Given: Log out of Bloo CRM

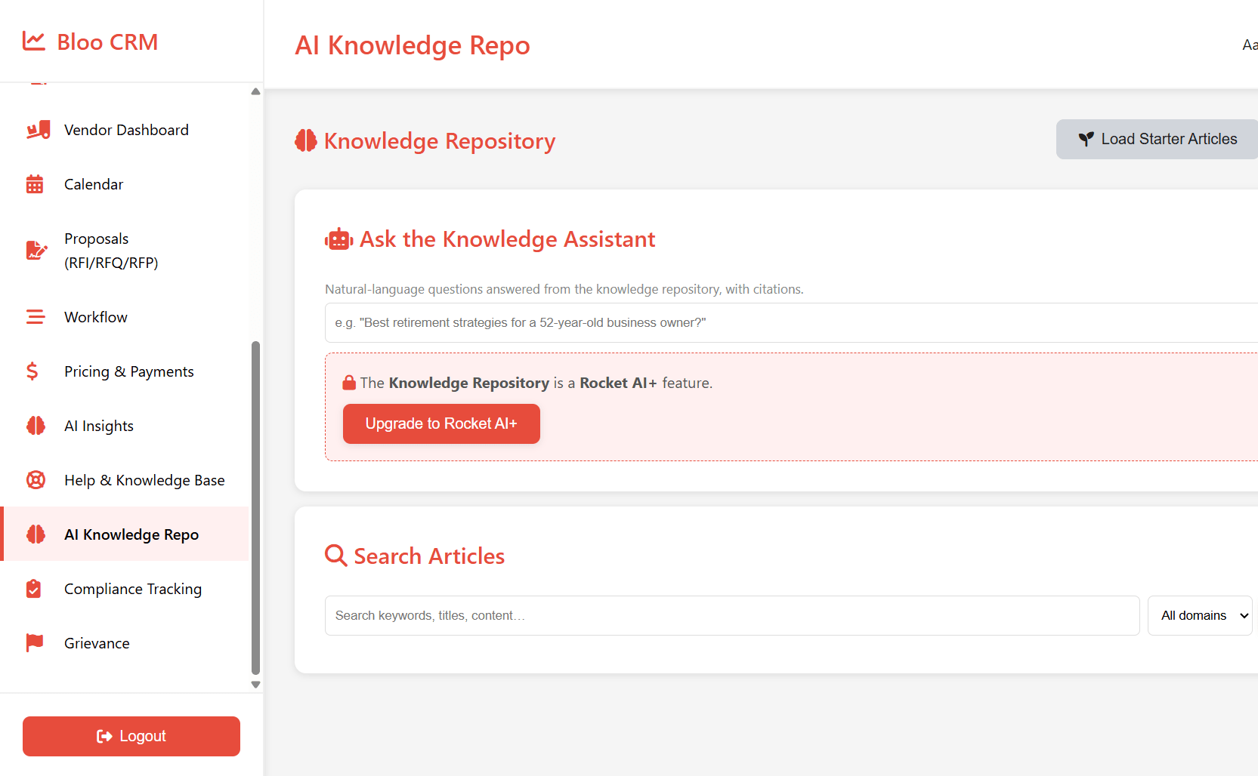Looking at the screenshot, I should click(131, 736).
